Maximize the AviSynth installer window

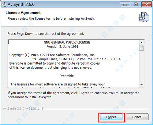tap(136, 4)
